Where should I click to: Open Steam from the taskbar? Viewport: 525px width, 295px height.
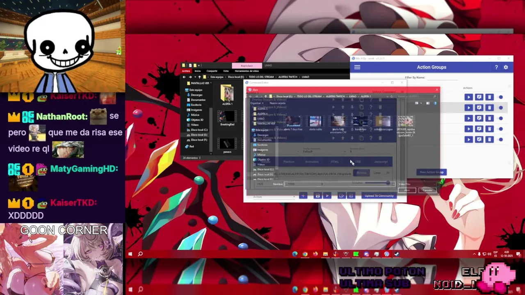[397, 254]
